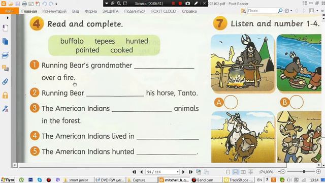
Task: Select continuous page view icon
Action: (x=236, y=172)
